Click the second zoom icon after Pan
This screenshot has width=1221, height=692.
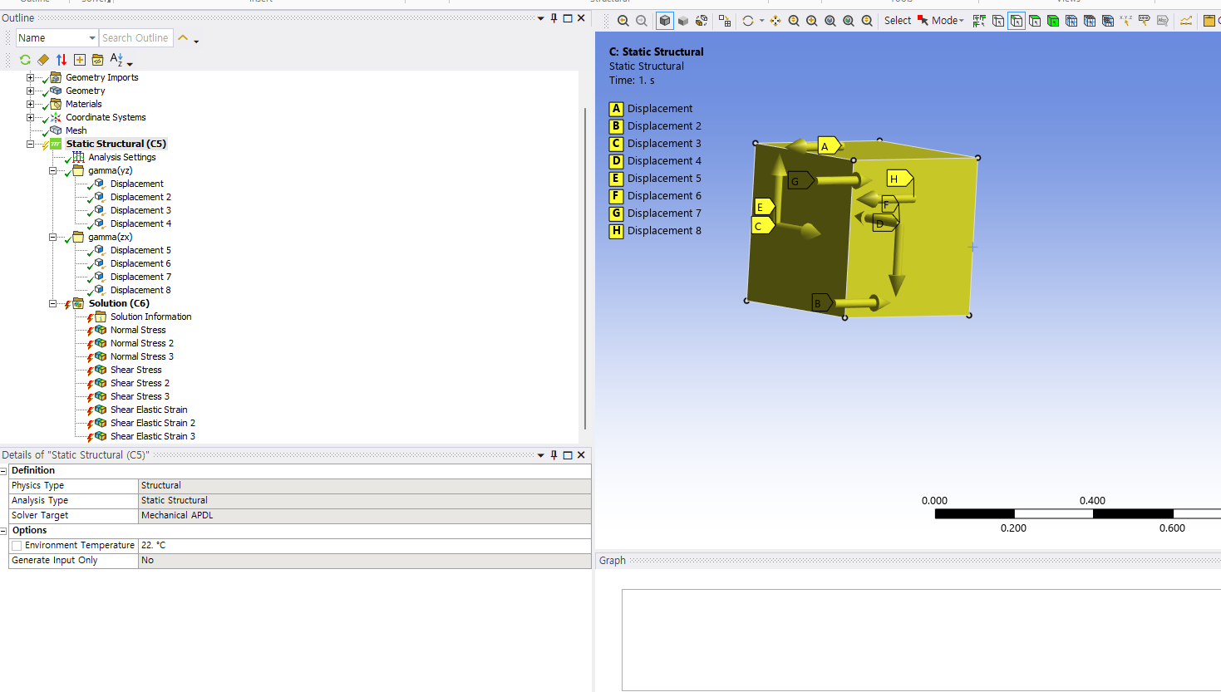coord(812,21)
